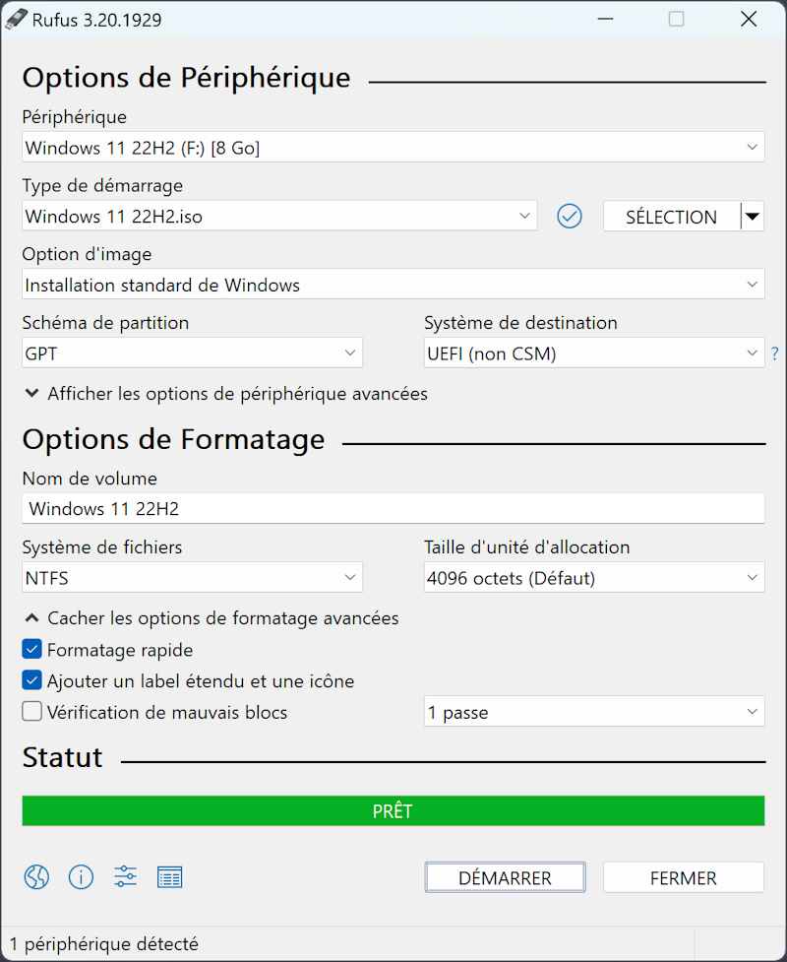Uncheck Ajouter un label étendu et une icône
787x962 pixels.
tap(32, 680)
